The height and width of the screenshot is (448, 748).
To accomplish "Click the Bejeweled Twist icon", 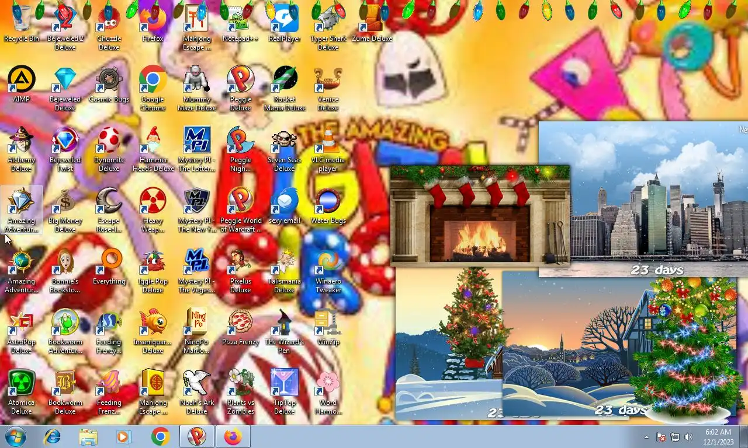I will [x=65, y=149].
